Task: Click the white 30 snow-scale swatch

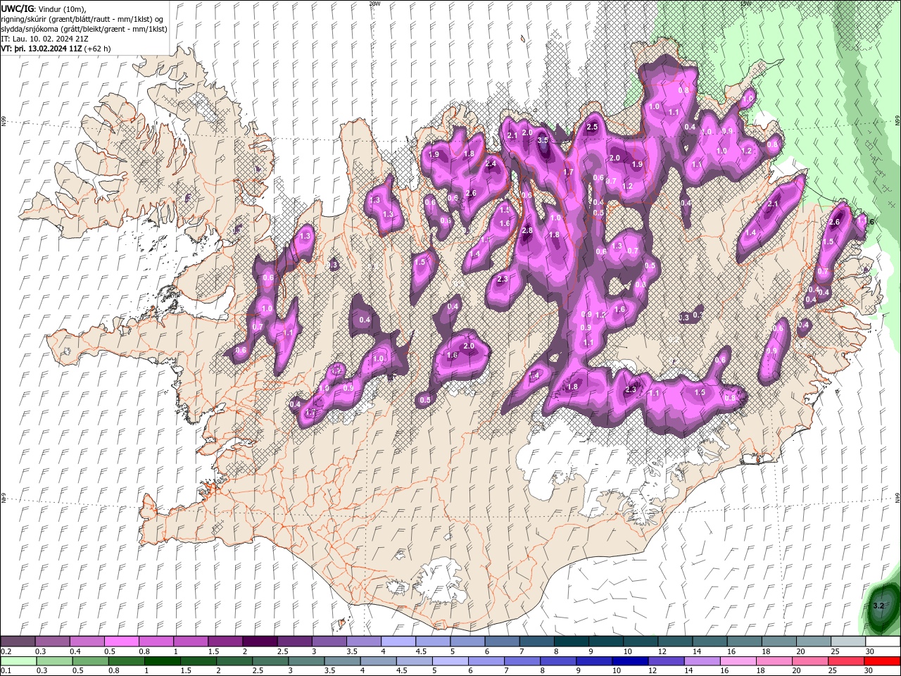Action: pos(882,641)
